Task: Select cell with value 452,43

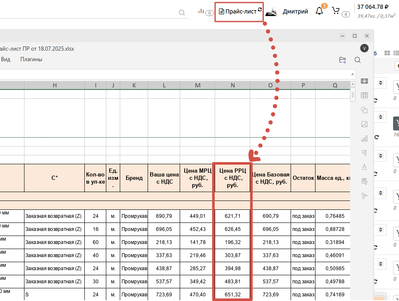Action: [197, 229]
